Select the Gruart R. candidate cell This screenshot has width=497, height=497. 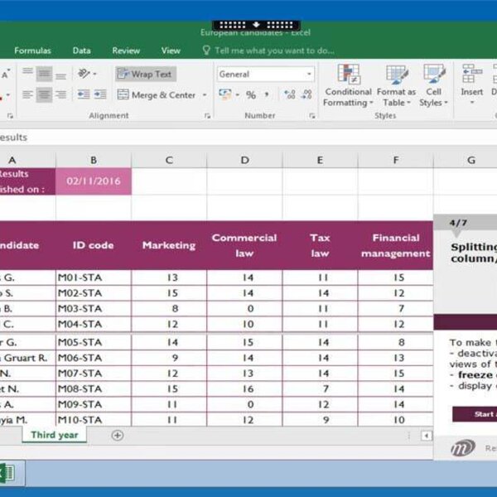click(x=27, y=358)
